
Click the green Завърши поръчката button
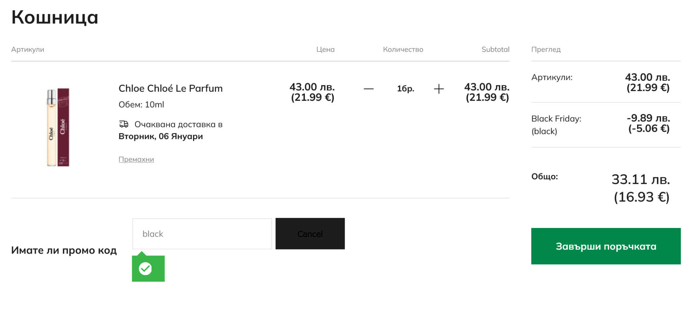point(605,246)
